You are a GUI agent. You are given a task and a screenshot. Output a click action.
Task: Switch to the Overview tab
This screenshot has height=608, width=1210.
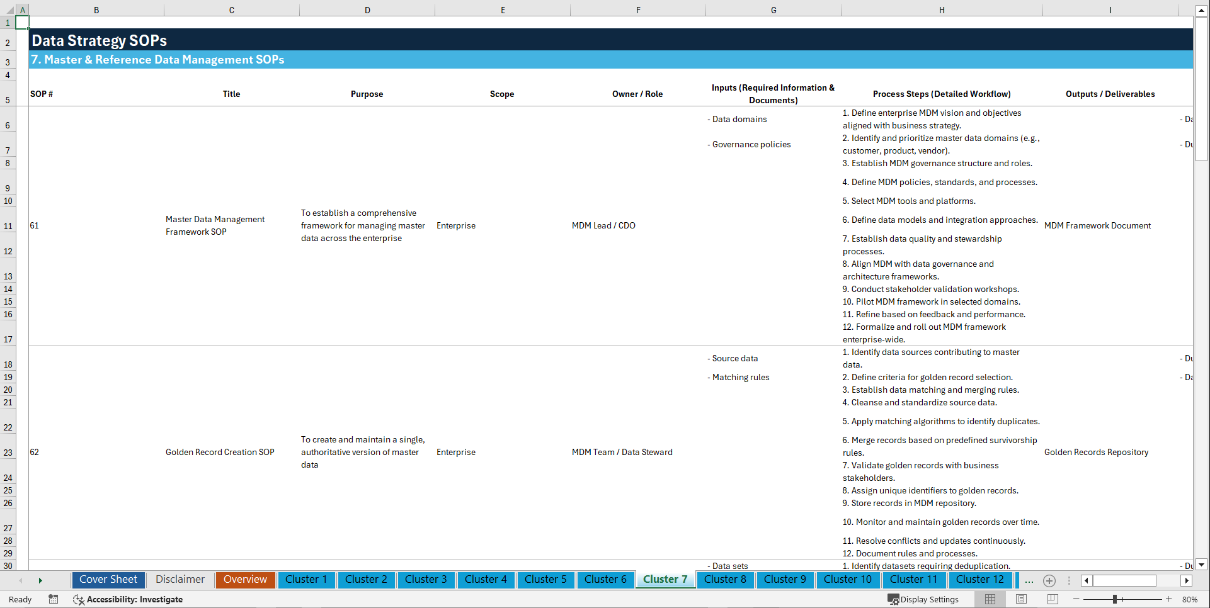245,580
